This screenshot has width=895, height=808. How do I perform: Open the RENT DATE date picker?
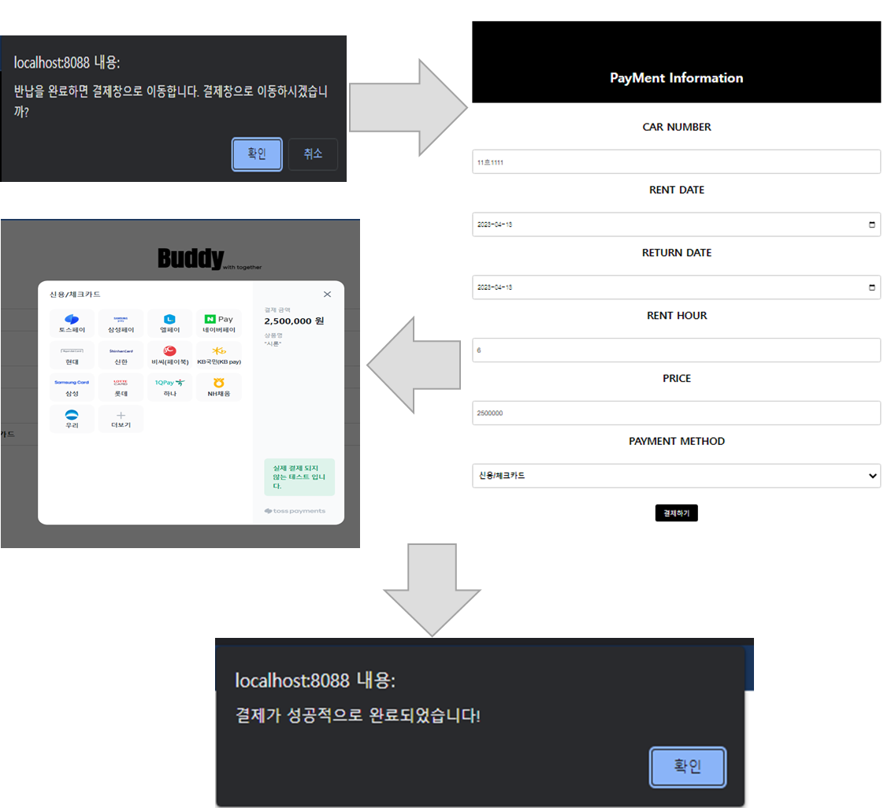pyautogui.click(x=871, y=224)
